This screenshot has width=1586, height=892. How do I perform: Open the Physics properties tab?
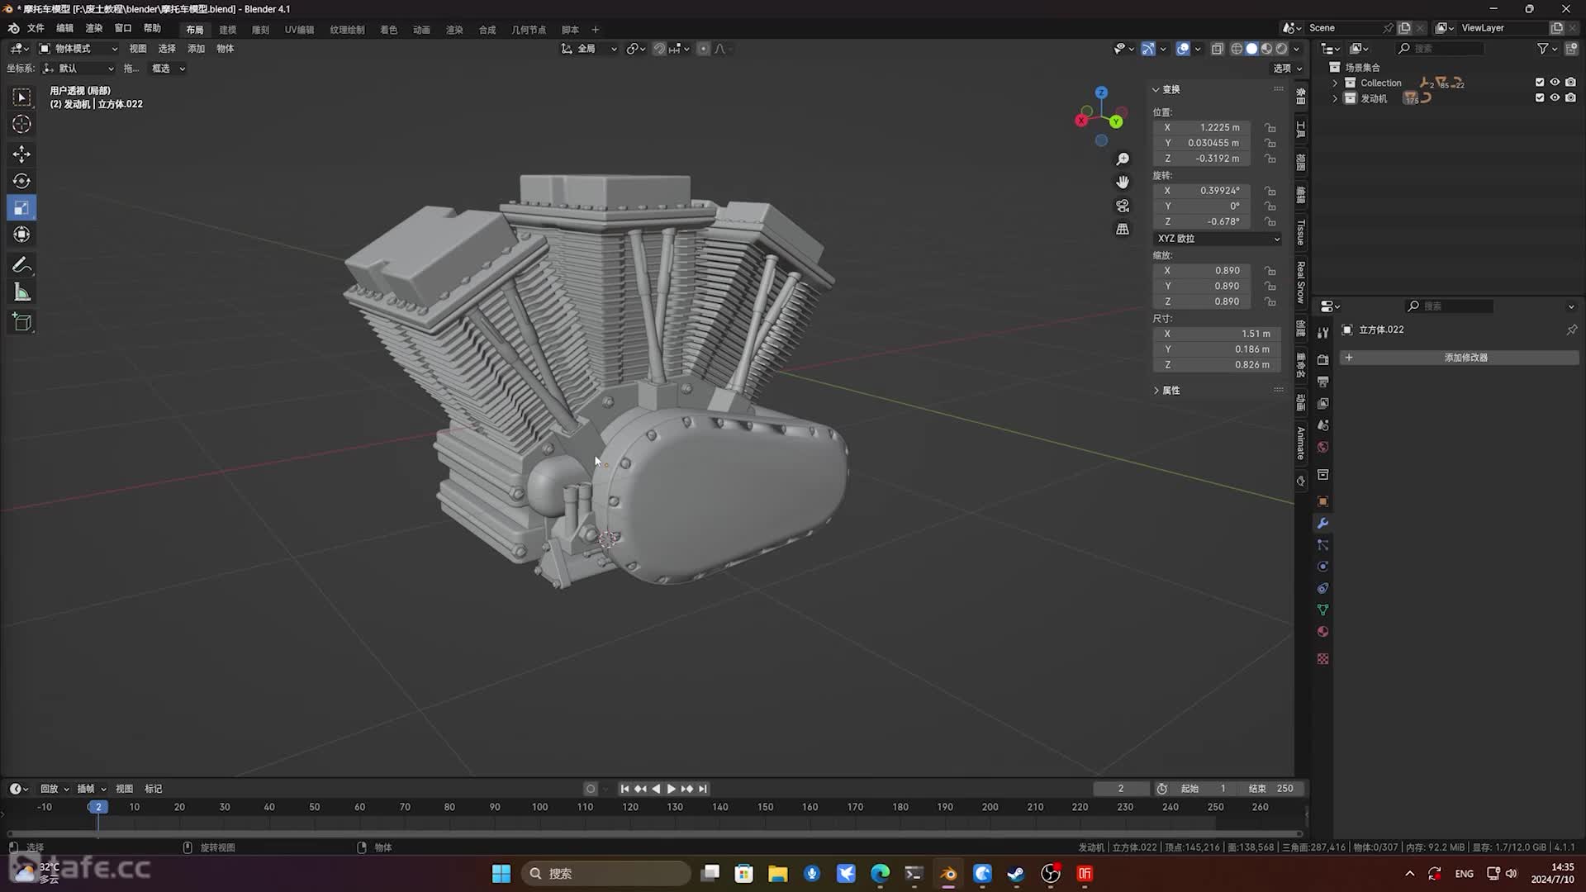coord(1322,567)
